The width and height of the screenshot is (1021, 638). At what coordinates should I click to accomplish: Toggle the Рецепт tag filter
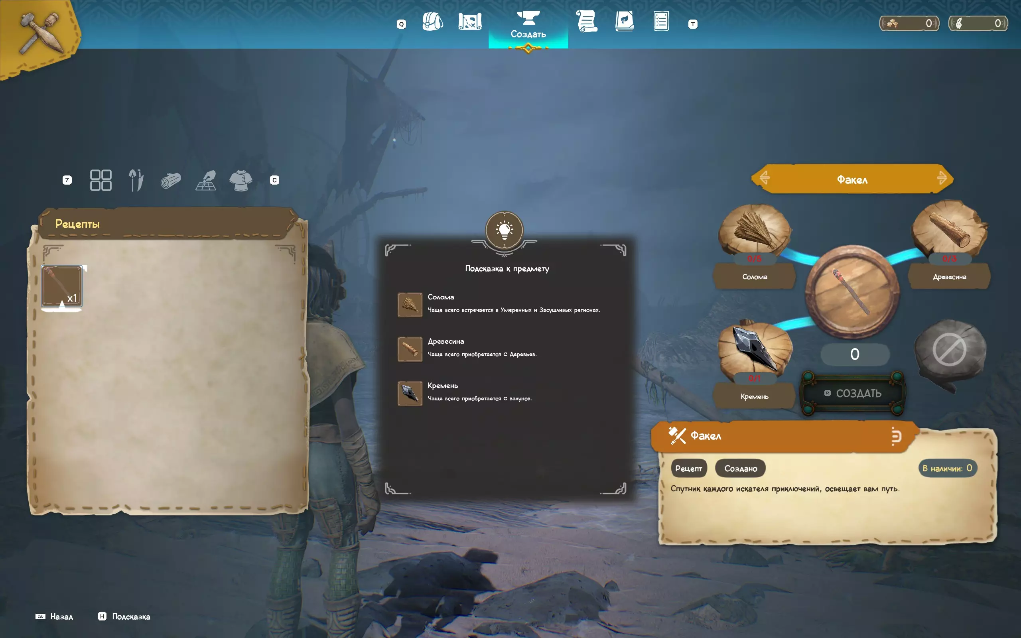click(x=688, y=469)
